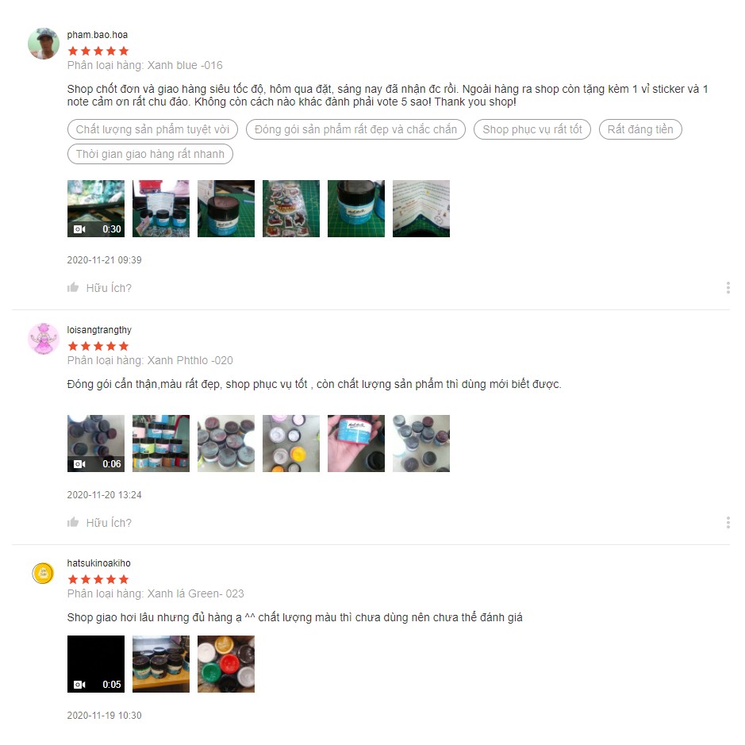Image resolution: width=745 pixels, height=745 pixels.
Task: Click thumbs-up icon on loisangtrangthy's review
Action: (x=73, y=522)
